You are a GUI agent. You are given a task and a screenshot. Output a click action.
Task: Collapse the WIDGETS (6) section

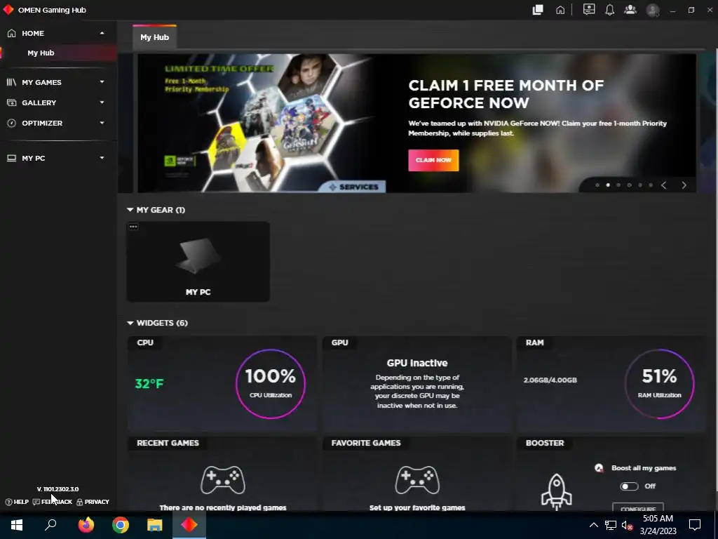tap(130, 323)
